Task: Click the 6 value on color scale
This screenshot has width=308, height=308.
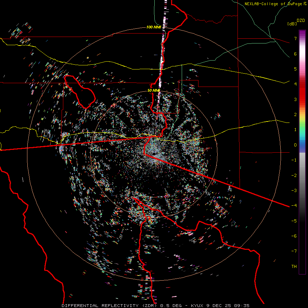Action: pos(295,54)
